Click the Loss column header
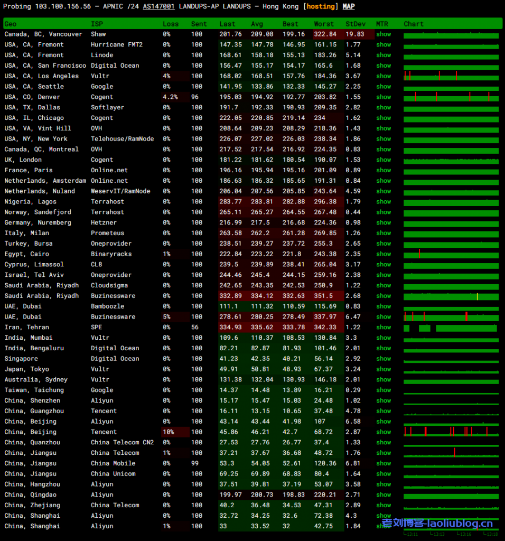The image size is (505, 541). coord(171,24)
